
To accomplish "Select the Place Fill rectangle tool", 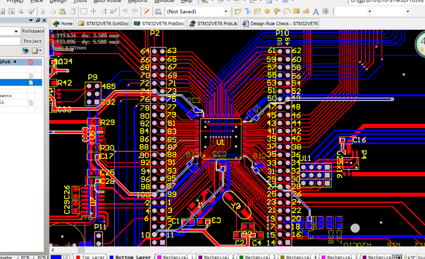I will [x=296, y=12].
